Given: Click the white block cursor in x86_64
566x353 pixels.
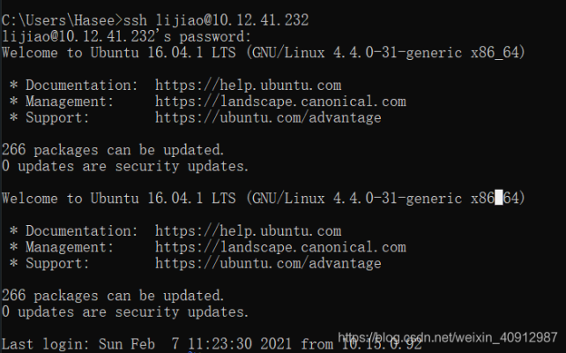Looking at the screenshot, I should [x=498, y=198].
